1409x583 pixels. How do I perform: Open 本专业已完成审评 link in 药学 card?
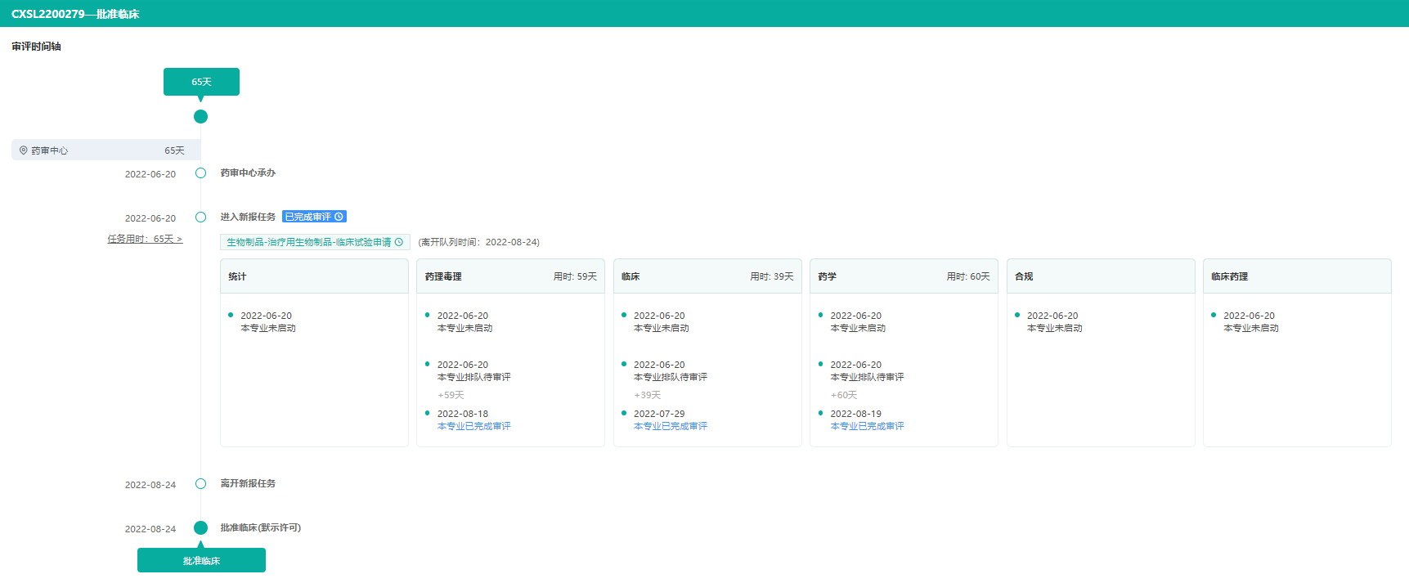pos(867,426)
